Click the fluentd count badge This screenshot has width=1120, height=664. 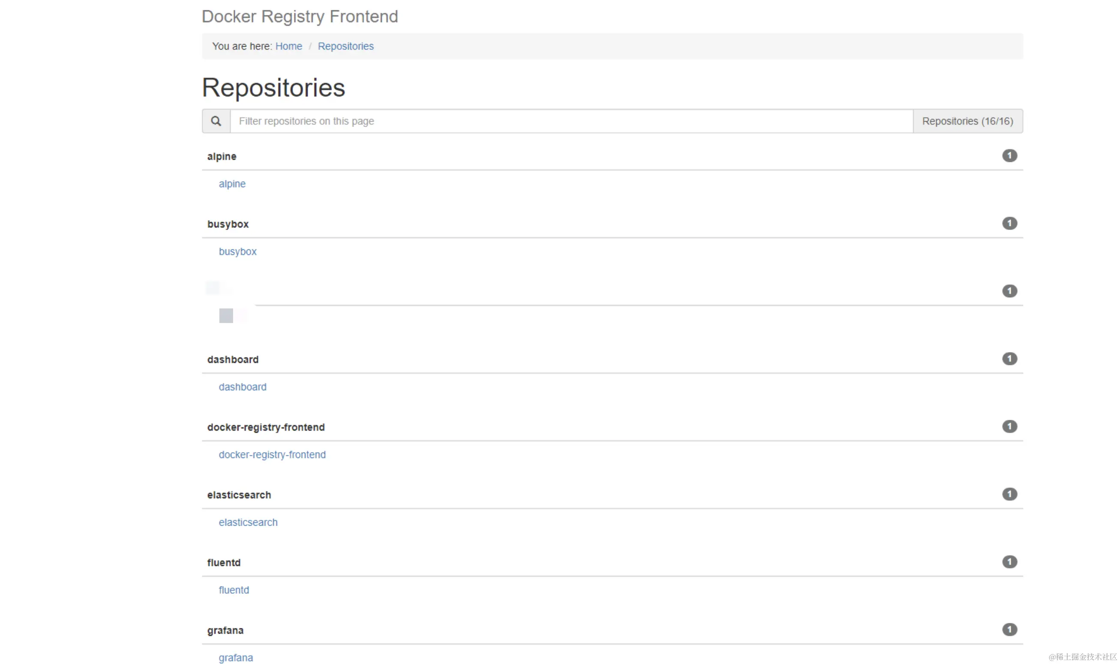tap(1009, 562)
